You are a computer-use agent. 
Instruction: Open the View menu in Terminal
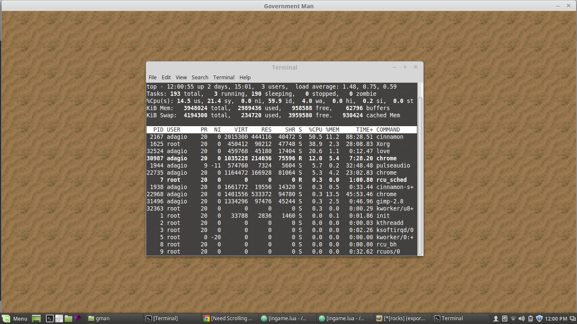point(181,77)
